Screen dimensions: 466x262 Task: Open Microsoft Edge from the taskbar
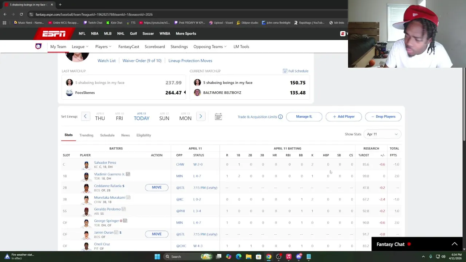click(238, 257)
